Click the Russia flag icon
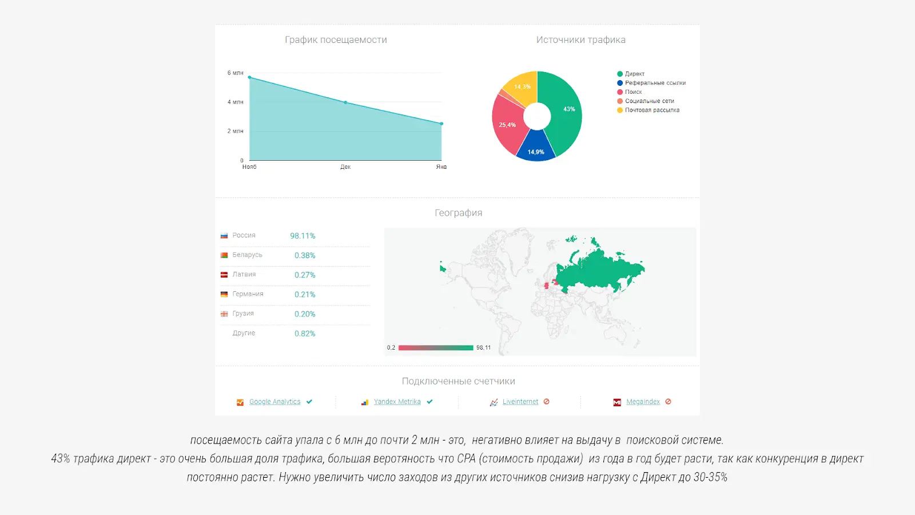 [x=224, y=236]
